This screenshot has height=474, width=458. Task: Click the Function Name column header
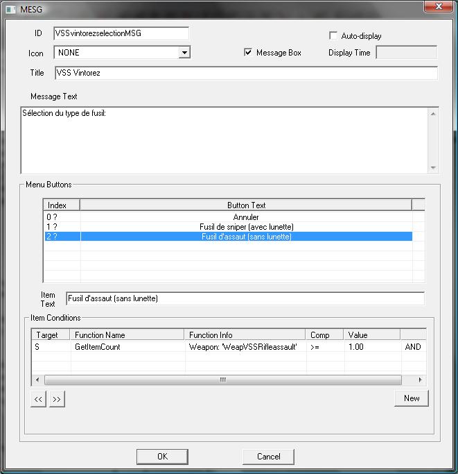tap(127, 335)
